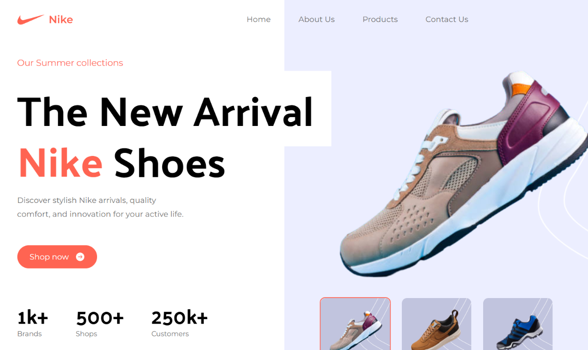This screenshot has width=588, height=350.
Task: Go to the Home page
Action: pyautogui.click(x=259, y=20)
